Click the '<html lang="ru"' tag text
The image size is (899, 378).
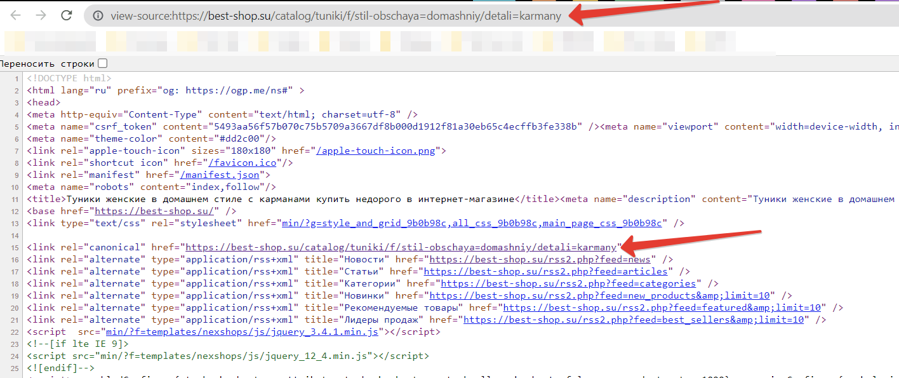pos(69,90)
